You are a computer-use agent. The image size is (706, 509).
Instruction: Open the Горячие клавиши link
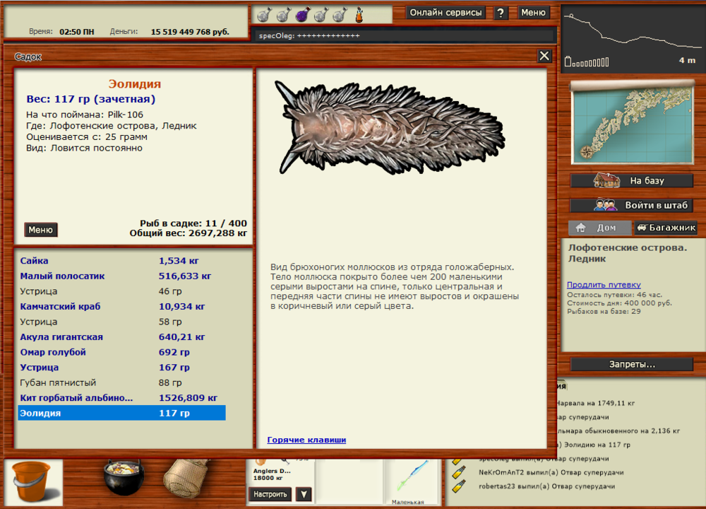(x=306, y=440)
